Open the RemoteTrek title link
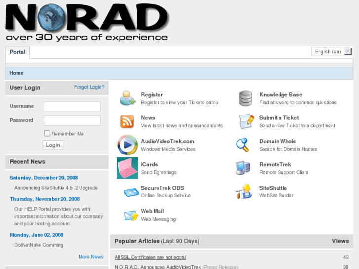This screenshot has height=269, width=359. coord(275,164)
